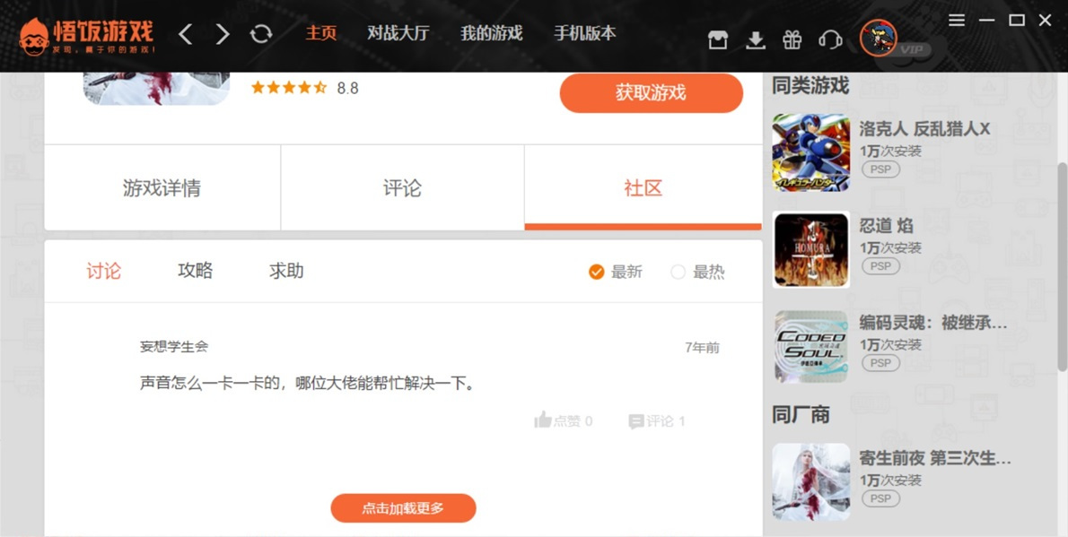Switch to the 游戏详情 tab

click(x=162, y=188)
